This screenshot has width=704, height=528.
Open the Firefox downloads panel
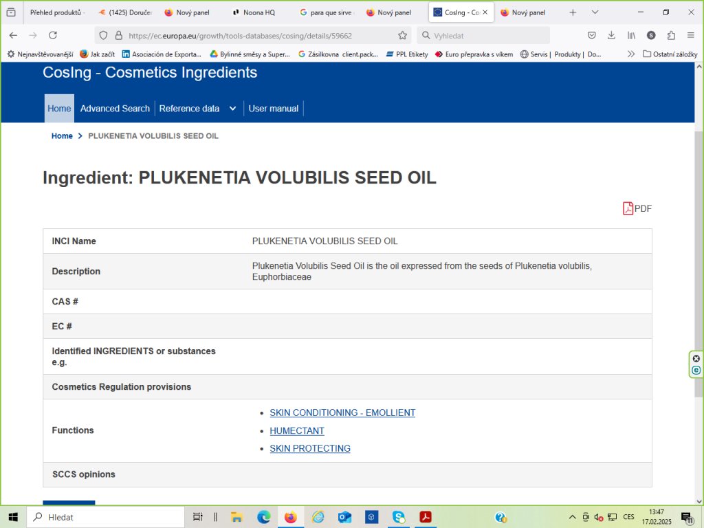click(611, 36)
